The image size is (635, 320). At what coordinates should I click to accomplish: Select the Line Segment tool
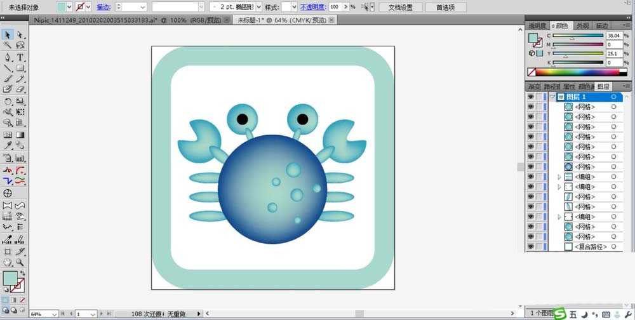(x=8, y=68)
